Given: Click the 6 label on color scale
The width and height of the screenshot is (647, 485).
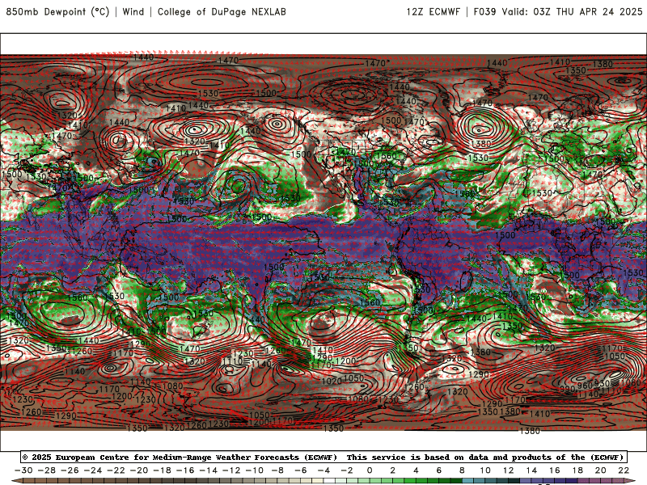Looking at the screenshot, I should (x=439, y=470).
